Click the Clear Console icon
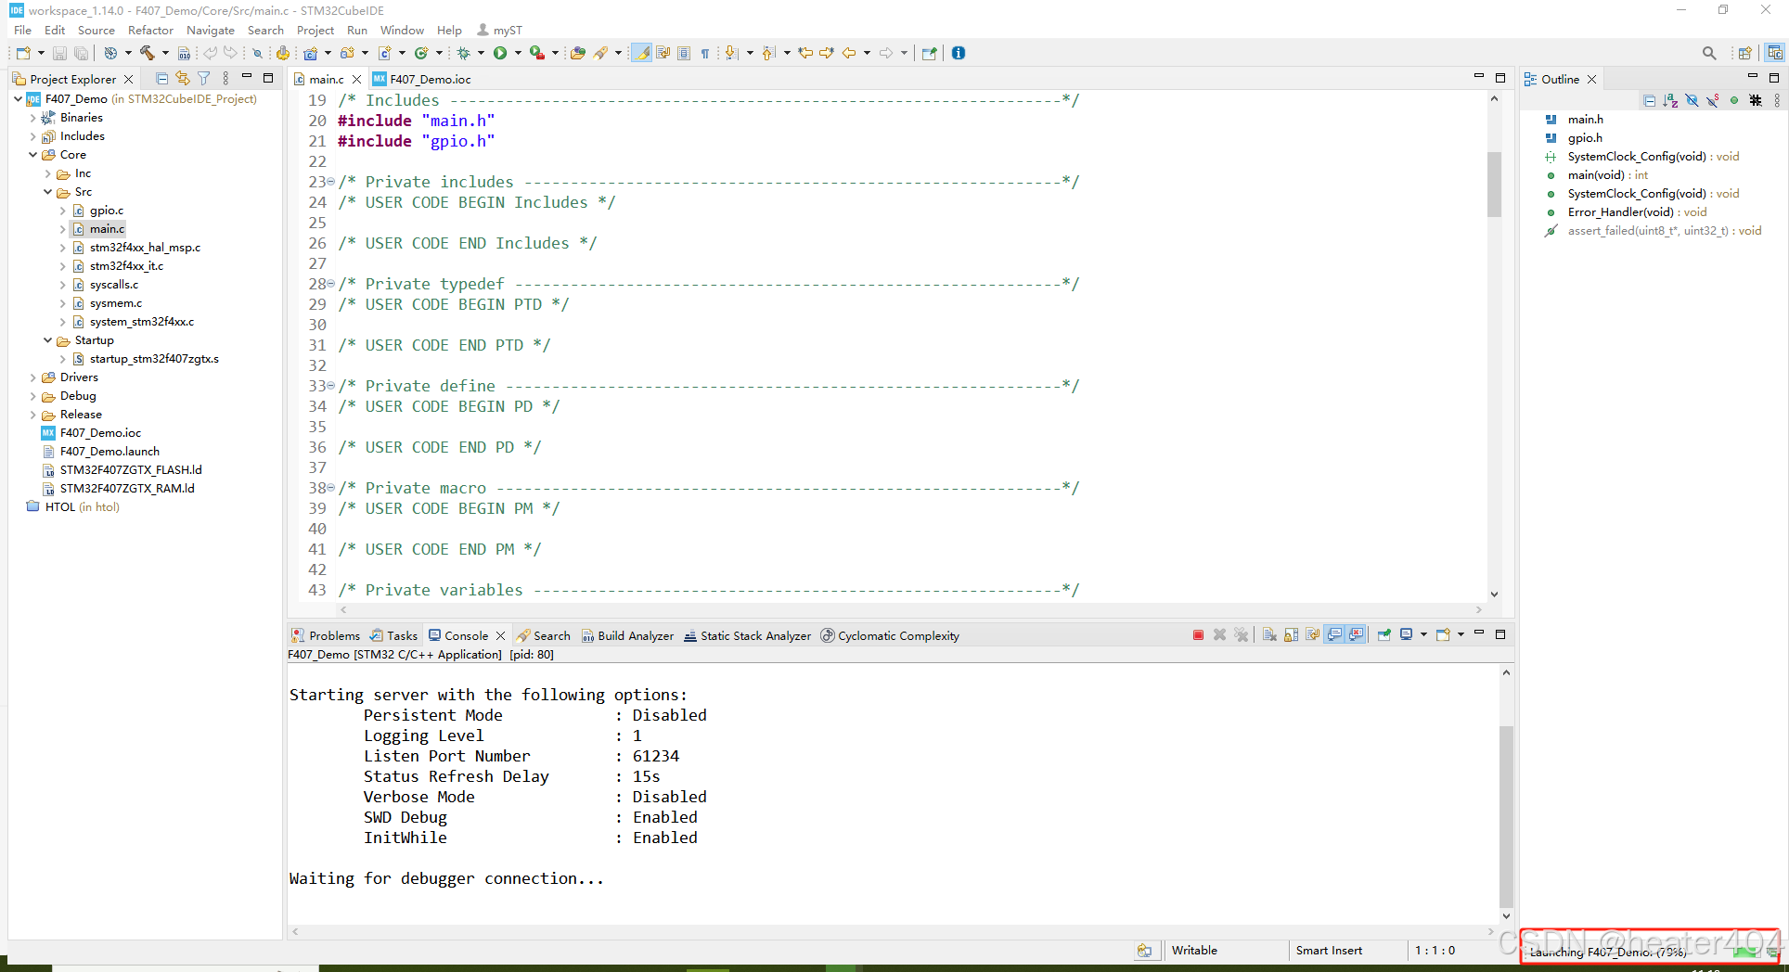The width and height of the screenshot is (1789, 972). [x=1268, y=634]
